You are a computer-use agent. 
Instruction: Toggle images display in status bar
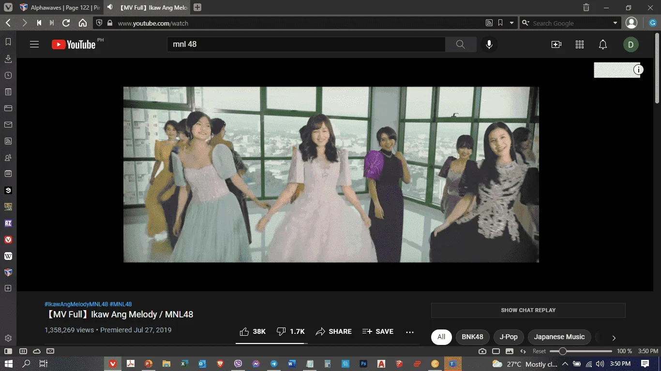[x=510, y=351]
